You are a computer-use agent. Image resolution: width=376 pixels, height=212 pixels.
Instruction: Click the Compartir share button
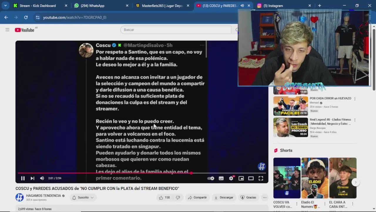[x=197, y=198]
